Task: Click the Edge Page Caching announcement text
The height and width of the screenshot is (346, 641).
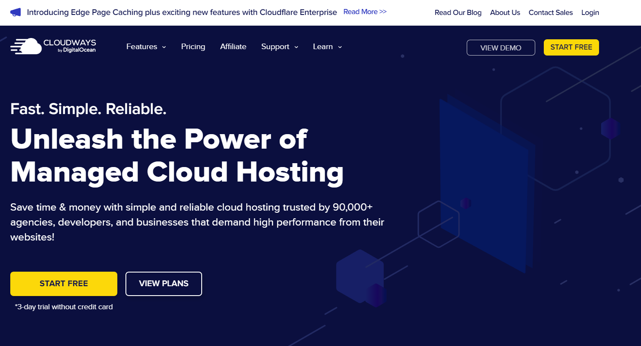Action: [182, 12]
